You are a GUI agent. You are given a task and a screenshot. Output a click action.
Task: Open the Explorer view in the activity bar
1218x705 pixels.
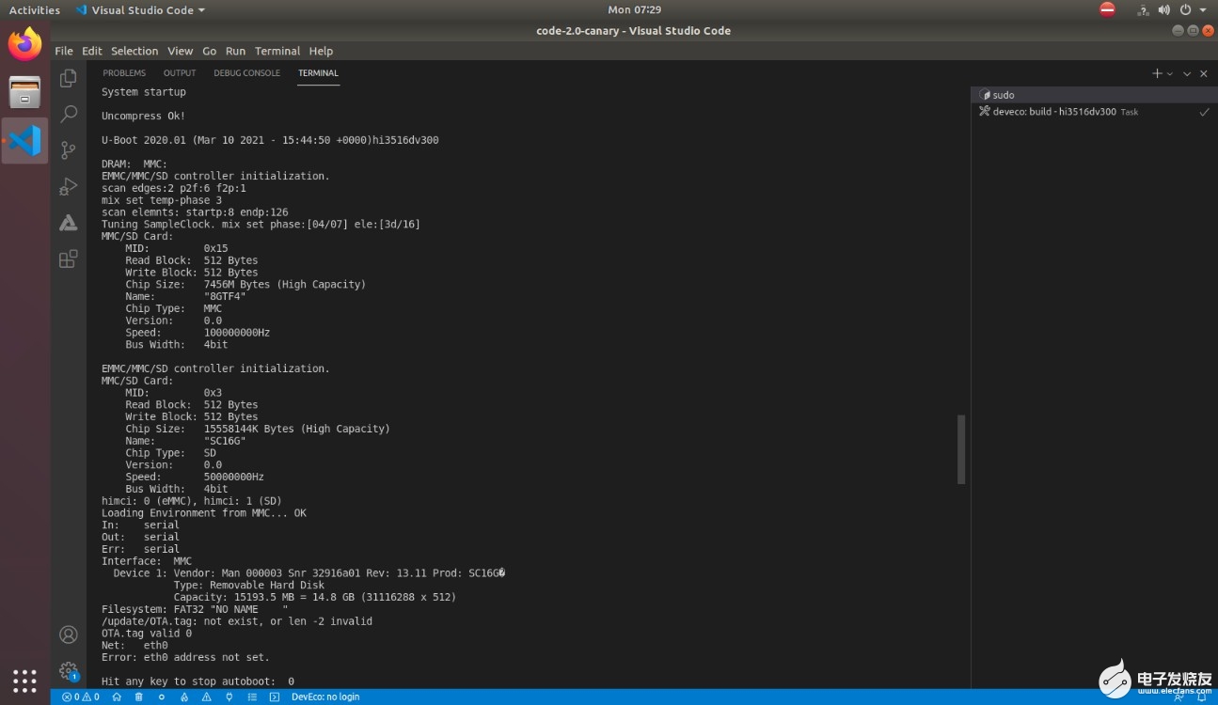68,79
